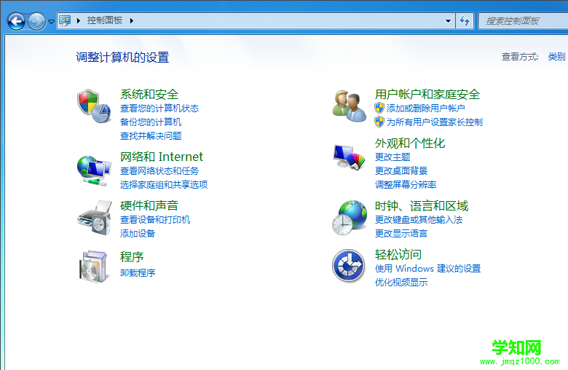Open 更改键盘或其他输入法 link
This screenshot has width=568, height=370.
[x=419, y=220]
